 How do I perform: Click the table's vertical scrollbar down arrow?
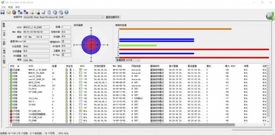[x=268, y=121]
